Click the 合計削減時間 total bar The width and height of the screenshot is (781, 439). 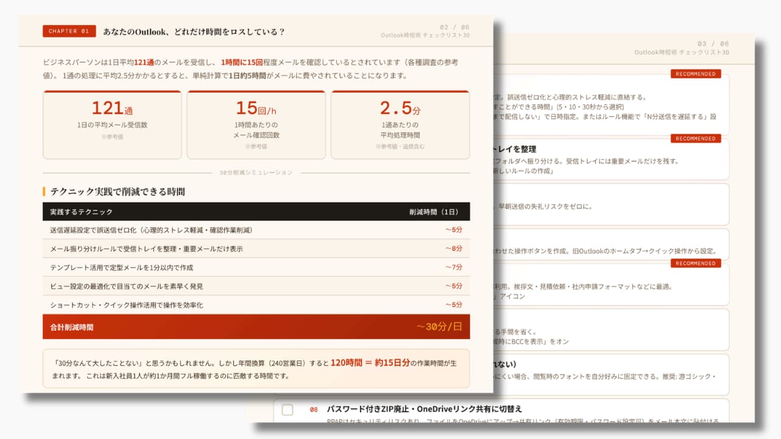256,327
